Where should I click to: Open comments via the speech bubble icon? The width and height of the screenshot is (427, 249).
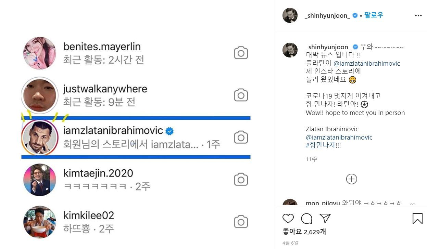coord(307,219)
